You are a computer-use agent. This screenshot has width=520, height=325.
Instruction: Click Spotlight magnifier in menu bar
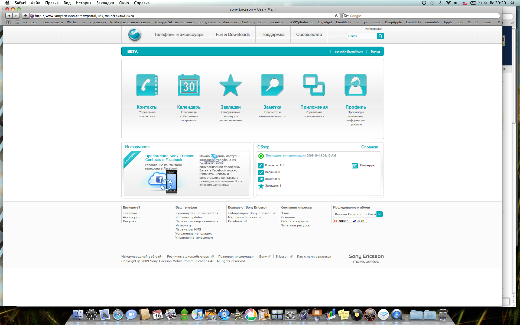coord(512,3)
